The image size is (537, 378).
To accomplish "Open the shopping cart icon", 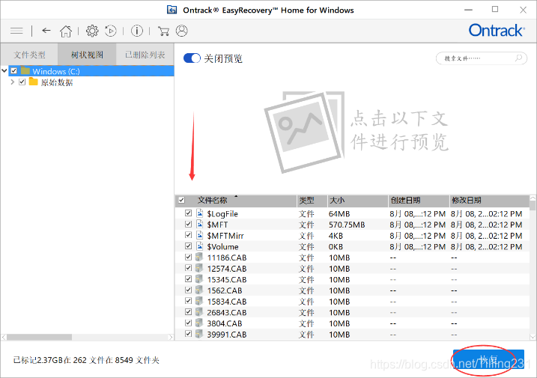I will 163,31.
